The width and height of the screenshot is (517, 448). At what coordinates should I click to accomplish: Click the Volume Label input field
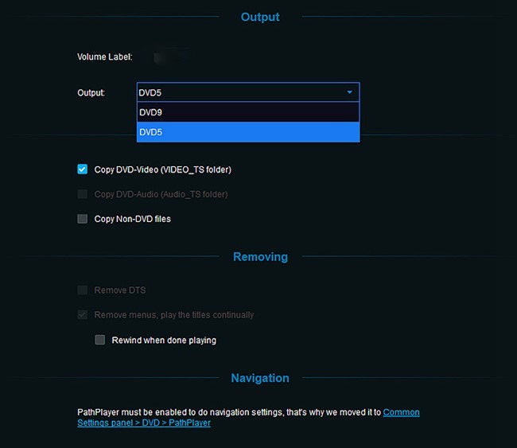click(172, 57)
